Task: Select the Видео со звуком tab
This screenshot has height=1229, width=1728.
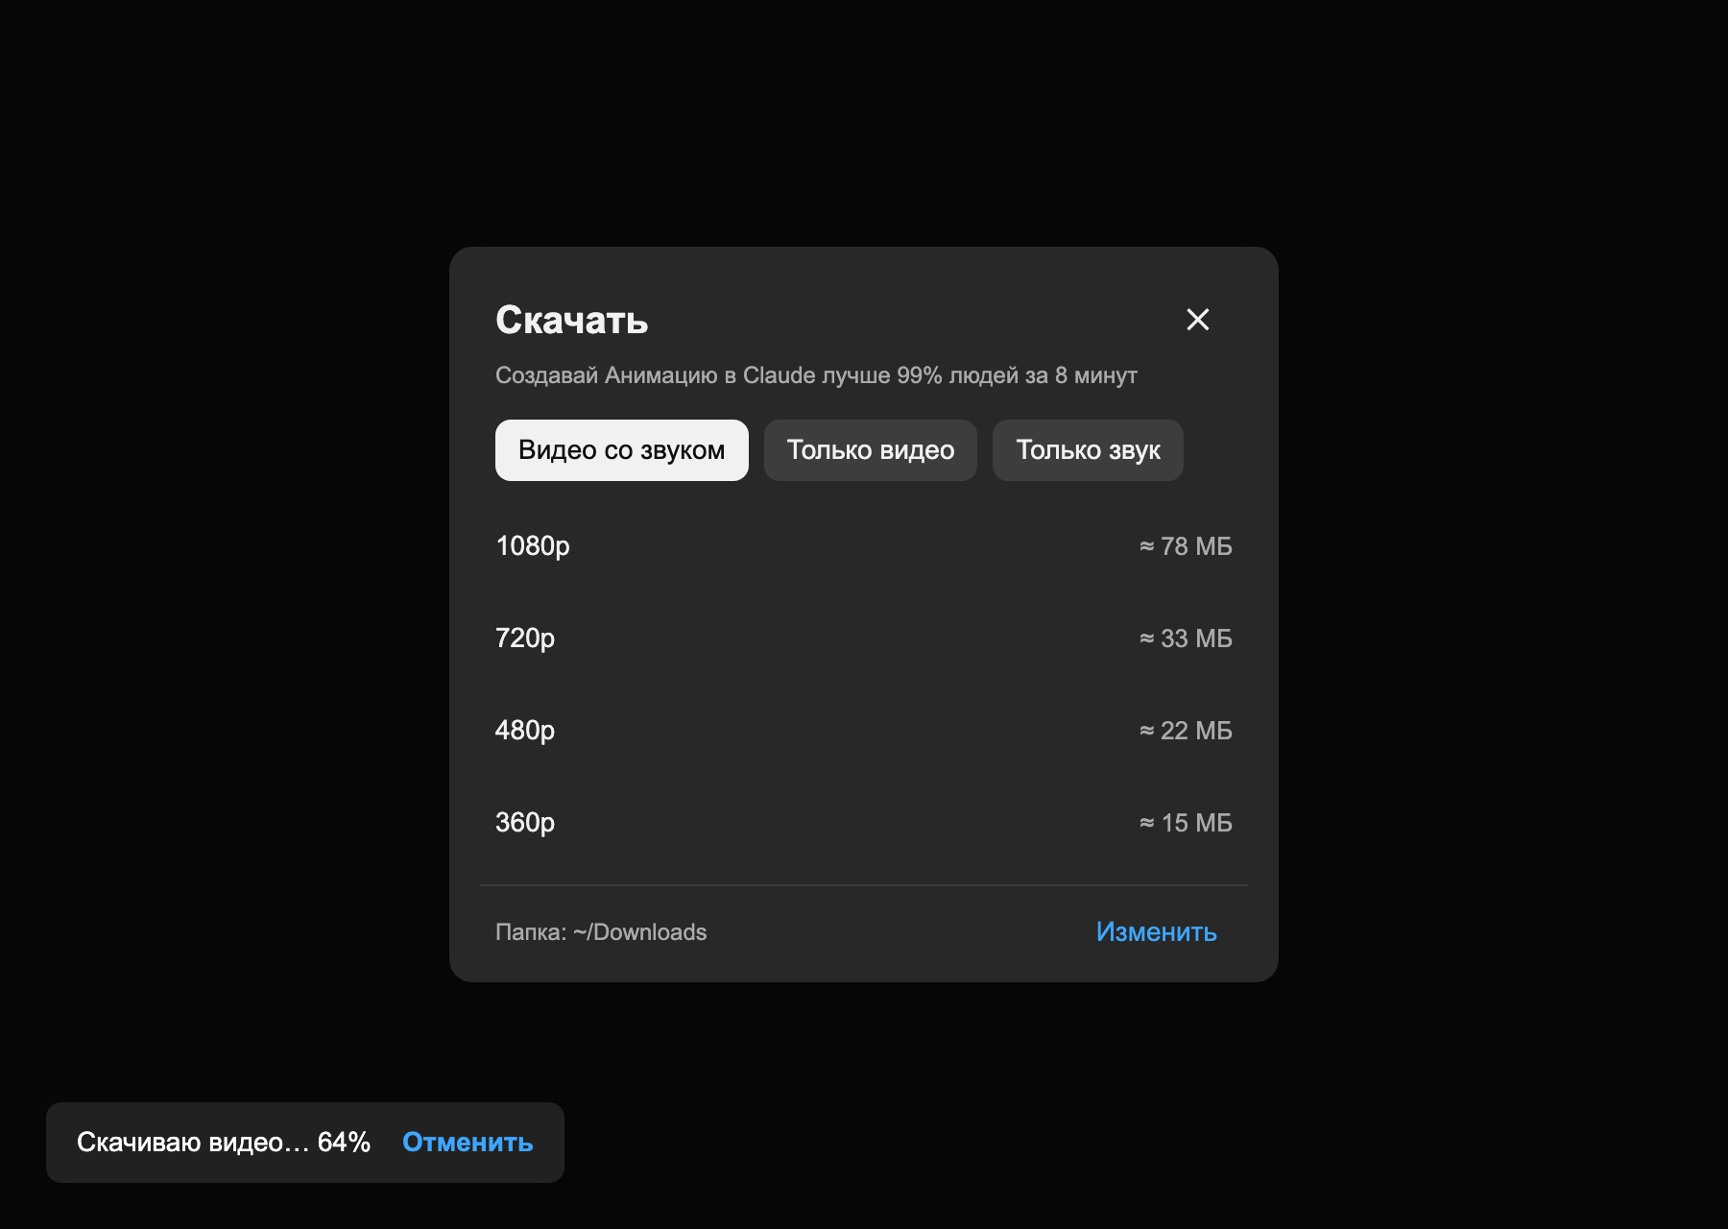Action: click(x=621, y=450)
